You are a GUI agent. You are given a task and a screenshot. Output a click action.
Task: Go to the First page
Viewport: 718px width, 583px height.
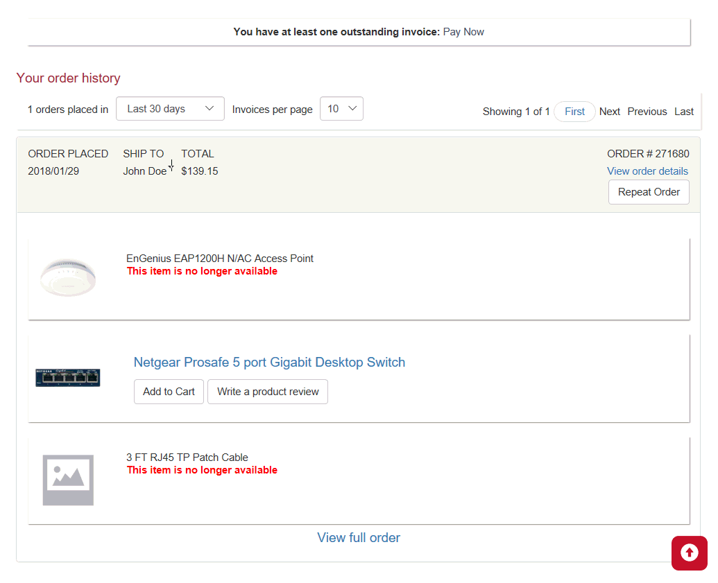pos(574,112)
